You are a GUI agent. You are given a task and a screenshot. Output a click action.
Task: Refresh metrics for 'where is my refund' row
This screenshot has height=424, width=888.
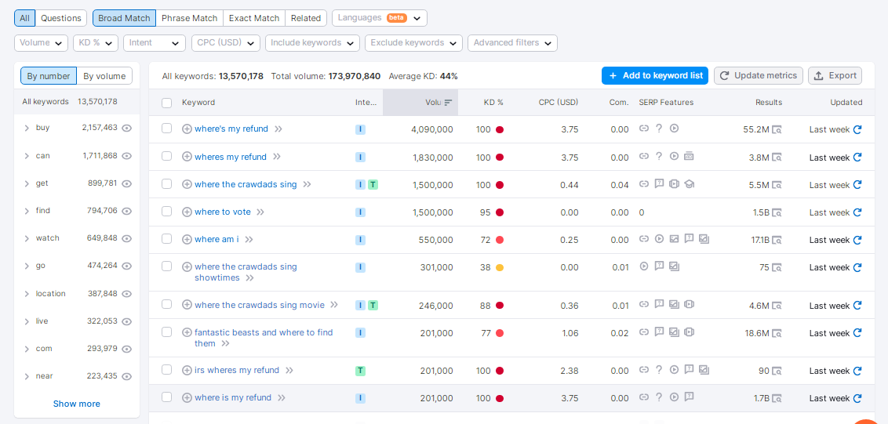[x=857, y=398]
